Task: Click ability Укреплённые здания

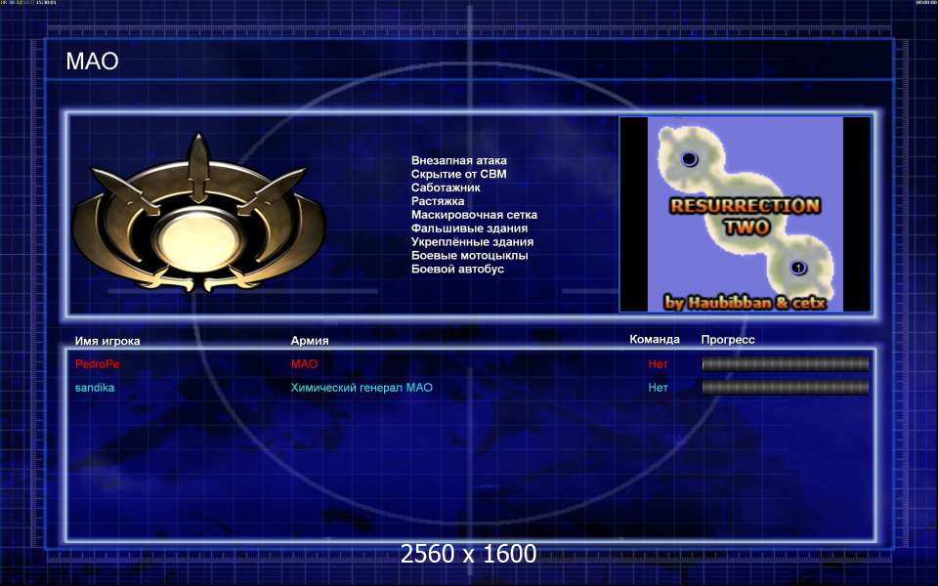Action: coord(472,241)
